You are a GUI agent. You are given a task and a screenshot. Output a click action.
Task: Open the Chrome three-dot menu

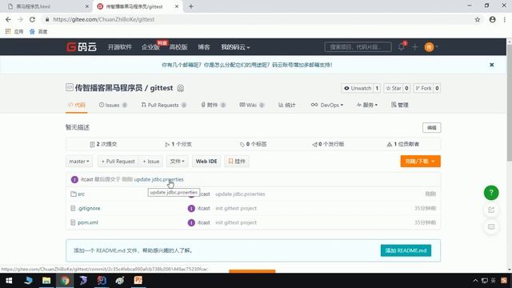tap(505, 19)
